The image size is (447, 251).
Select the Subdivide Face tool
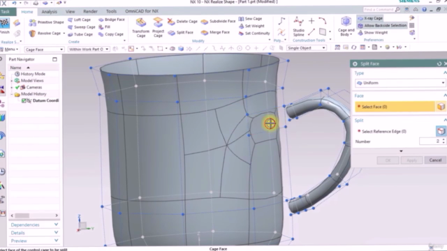click(218, 22)
